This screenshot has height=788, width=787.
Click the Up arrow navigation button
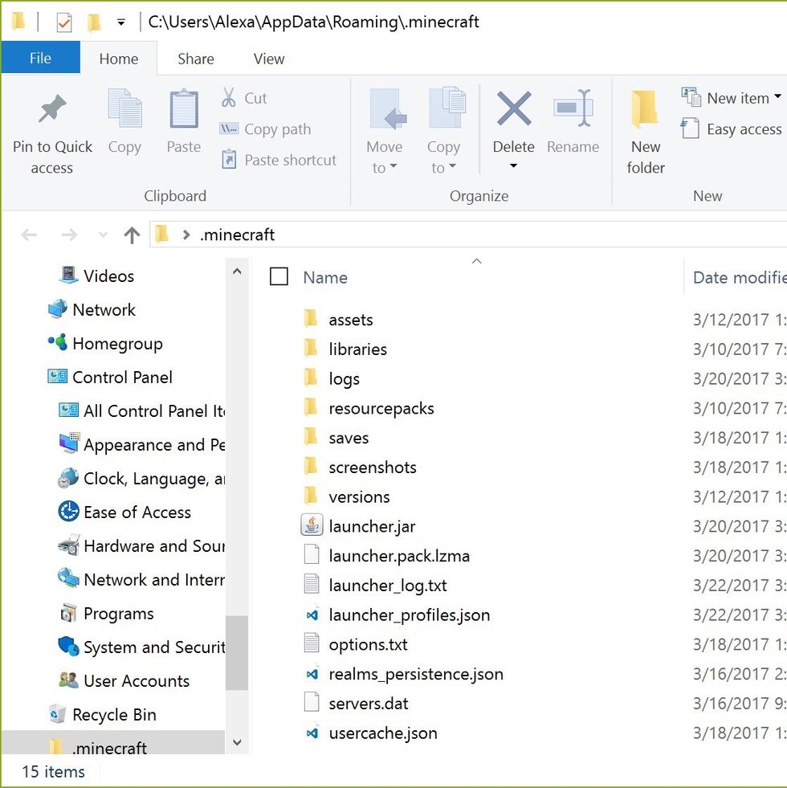click(132, 235)
